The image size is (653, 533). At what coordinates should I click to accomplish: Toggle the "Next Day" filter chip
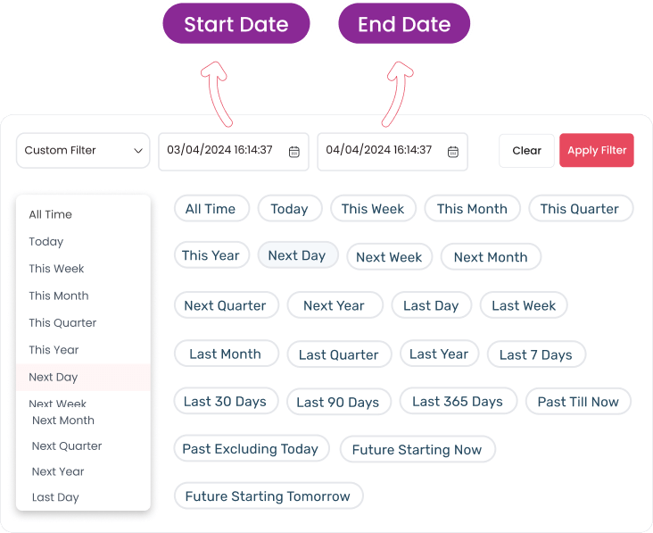pyautogui.click(x=297, y=255)
